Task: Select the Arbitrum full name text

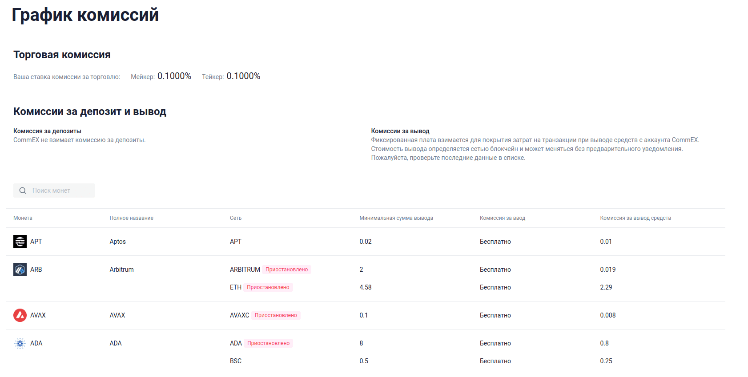Action: 121,270
